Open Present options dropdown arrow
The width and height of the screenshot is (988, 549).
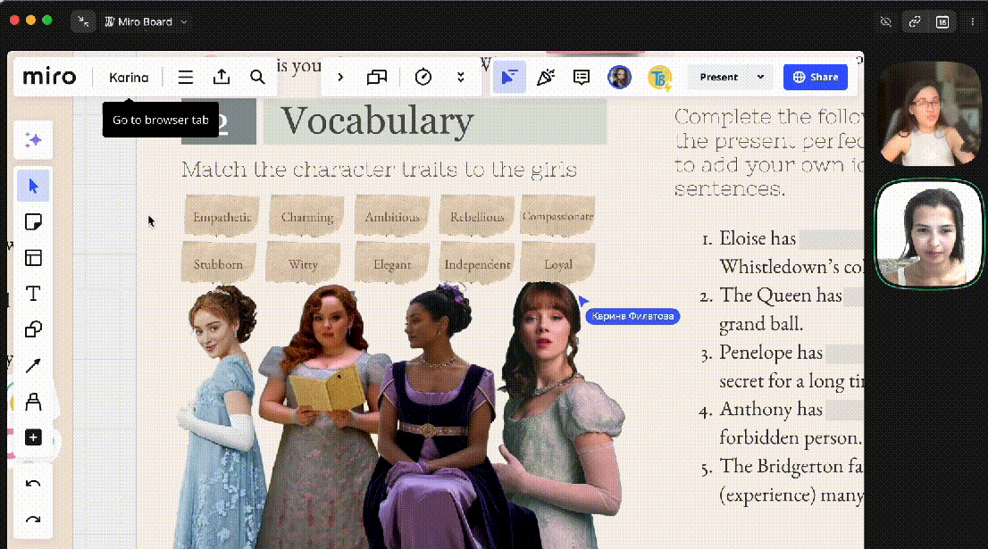tap(760, 78)
